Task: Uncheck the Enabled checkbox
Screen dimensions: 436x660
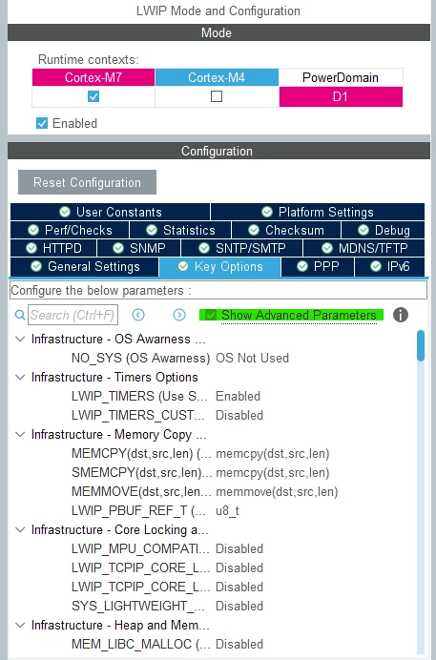Action: click(x=42, y=123)
